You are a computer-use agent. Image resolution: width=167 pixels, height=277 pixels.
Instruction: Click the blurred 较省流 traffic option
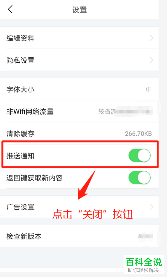pos(126,111)
